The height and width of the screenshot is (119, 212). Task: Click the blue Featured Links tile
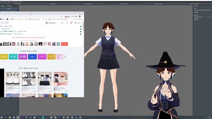click(x=32, y=57)
